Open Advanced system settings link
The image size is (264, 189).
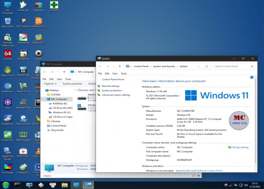click(116, 95)
